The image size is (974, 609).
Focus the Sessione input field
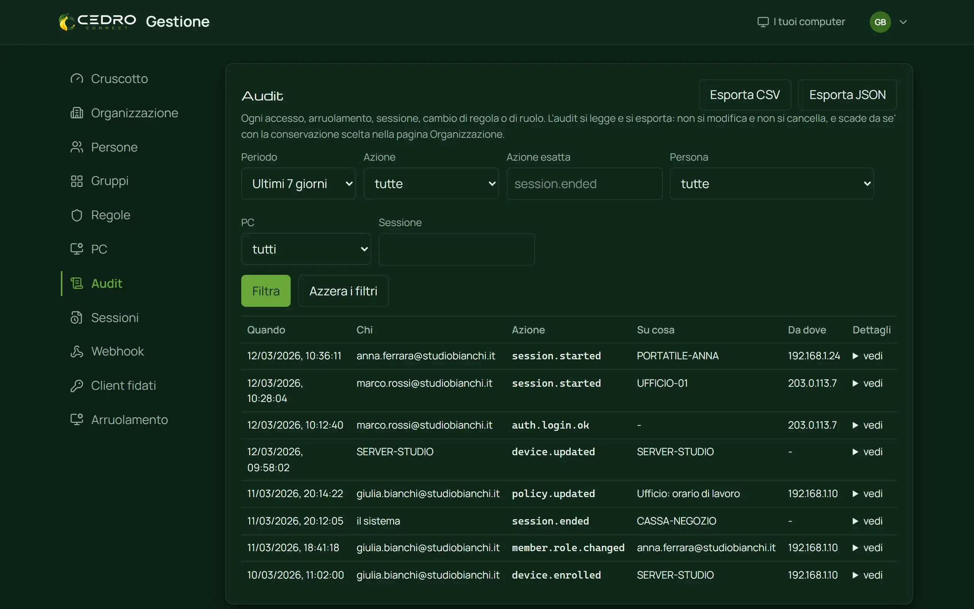457,249
